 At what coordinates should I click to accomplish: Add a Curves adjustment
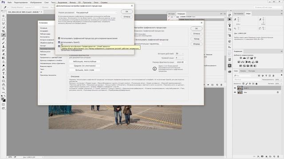tap(248, 58)
